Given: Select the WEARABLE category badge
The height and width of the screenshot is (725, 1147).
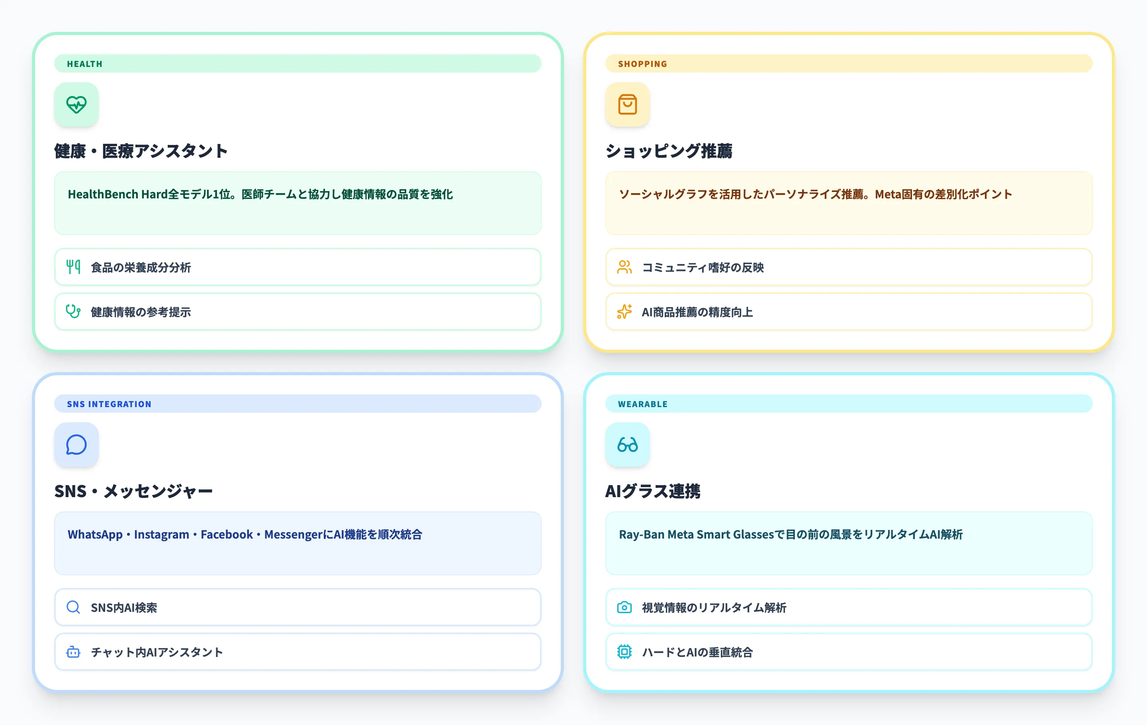Looking at the screenshot, I should (642, 404).
